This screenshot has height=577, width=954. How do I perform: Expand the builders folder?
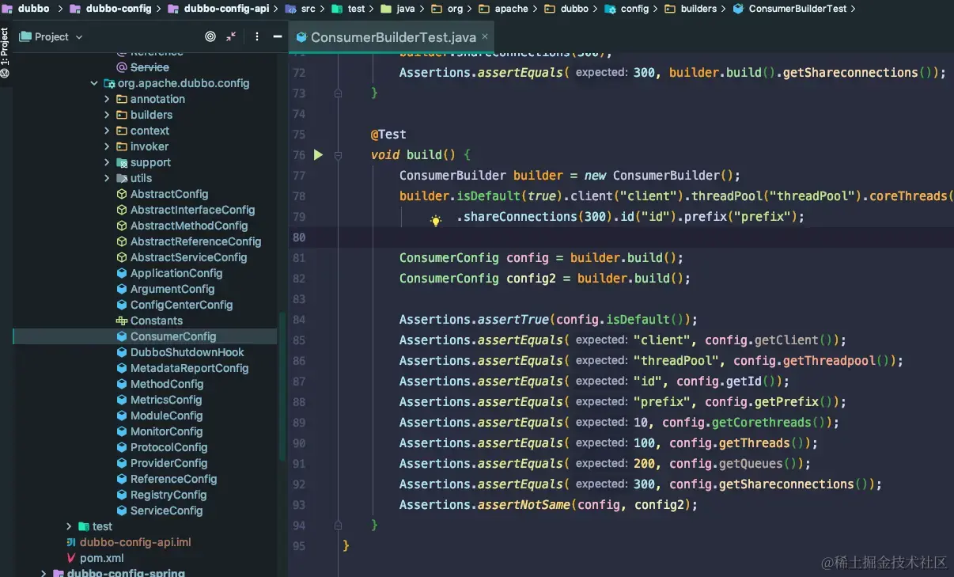click(108, 115)
